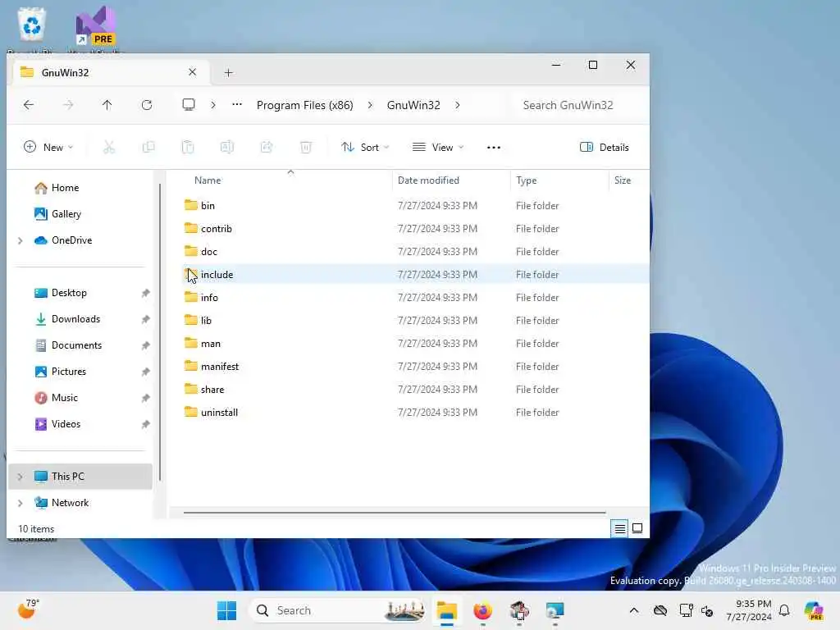Click chevron after GnuWin32 in path
Screen dimensions: 840x630
pyautogui.click(x=457, y=105)
